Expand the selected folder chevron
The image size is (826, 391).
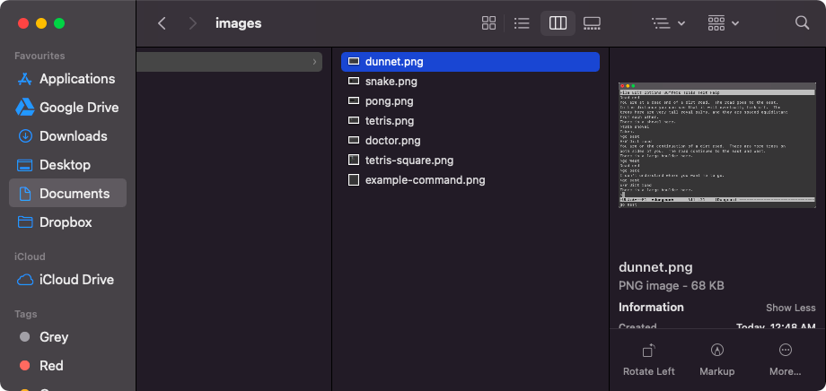coord(314,62)
